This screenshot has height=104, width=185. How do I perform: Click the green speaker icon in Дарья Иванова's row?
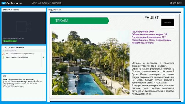43,57
